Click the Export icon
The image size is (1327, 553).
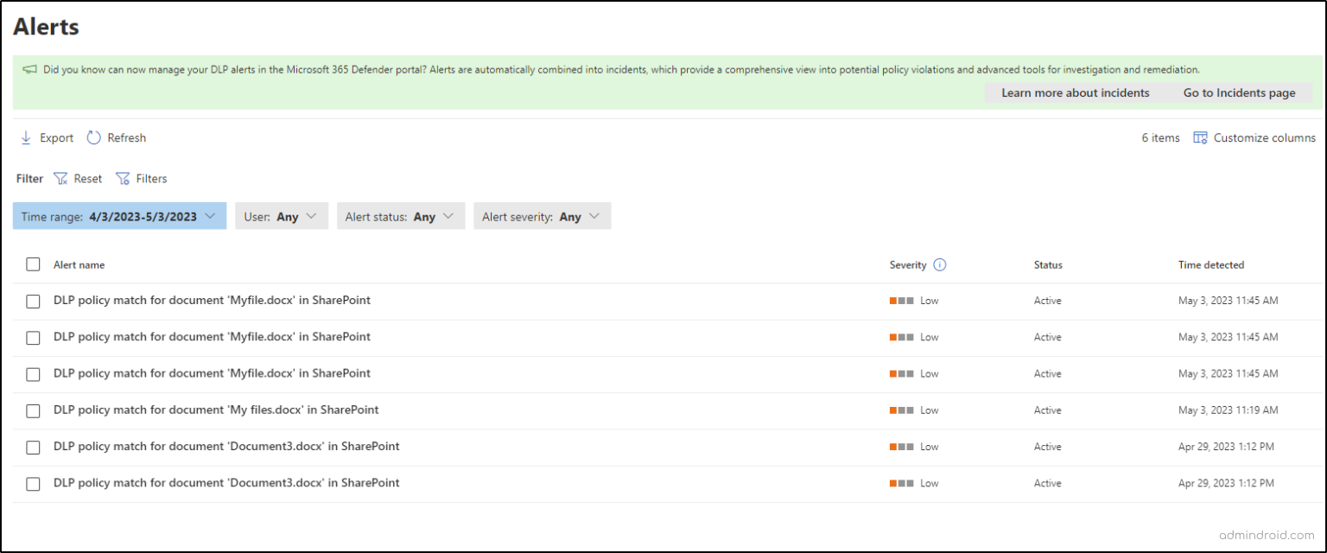(x=26, y=137)
